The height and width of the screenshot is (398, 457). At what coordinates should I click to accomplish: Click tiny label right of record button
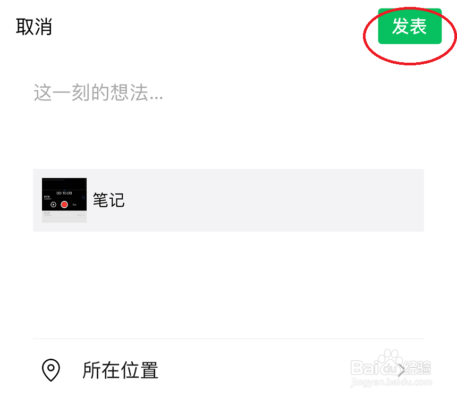click(x=74, y=205)
